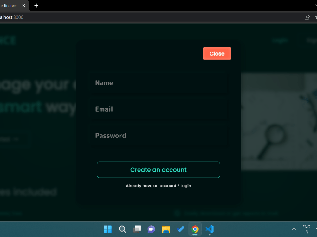Viewport: 317px width, 237px height.
Task: Open a new browser tab
Action: 36,5
